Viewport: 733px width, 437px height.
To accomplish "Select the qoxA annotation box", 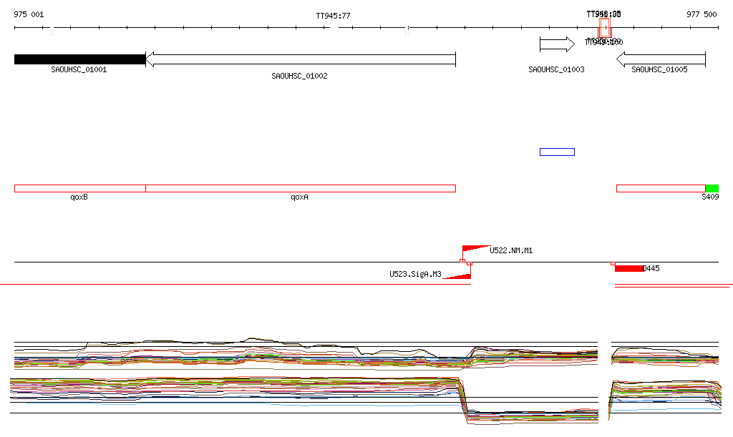I will click(x=301, y=188).
